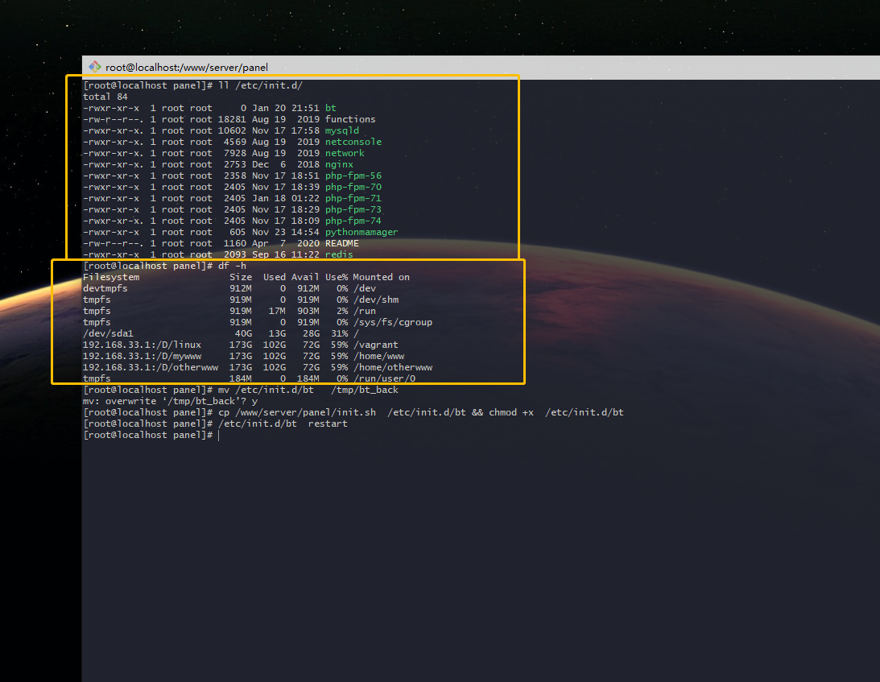Select the '/dev/sda1' filesystem name

tap(109, 333)
